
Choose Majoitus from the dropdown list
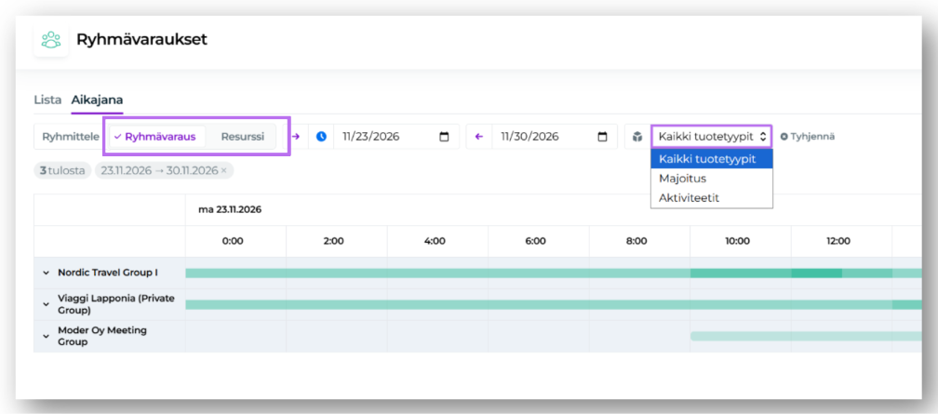click(712, 179)
